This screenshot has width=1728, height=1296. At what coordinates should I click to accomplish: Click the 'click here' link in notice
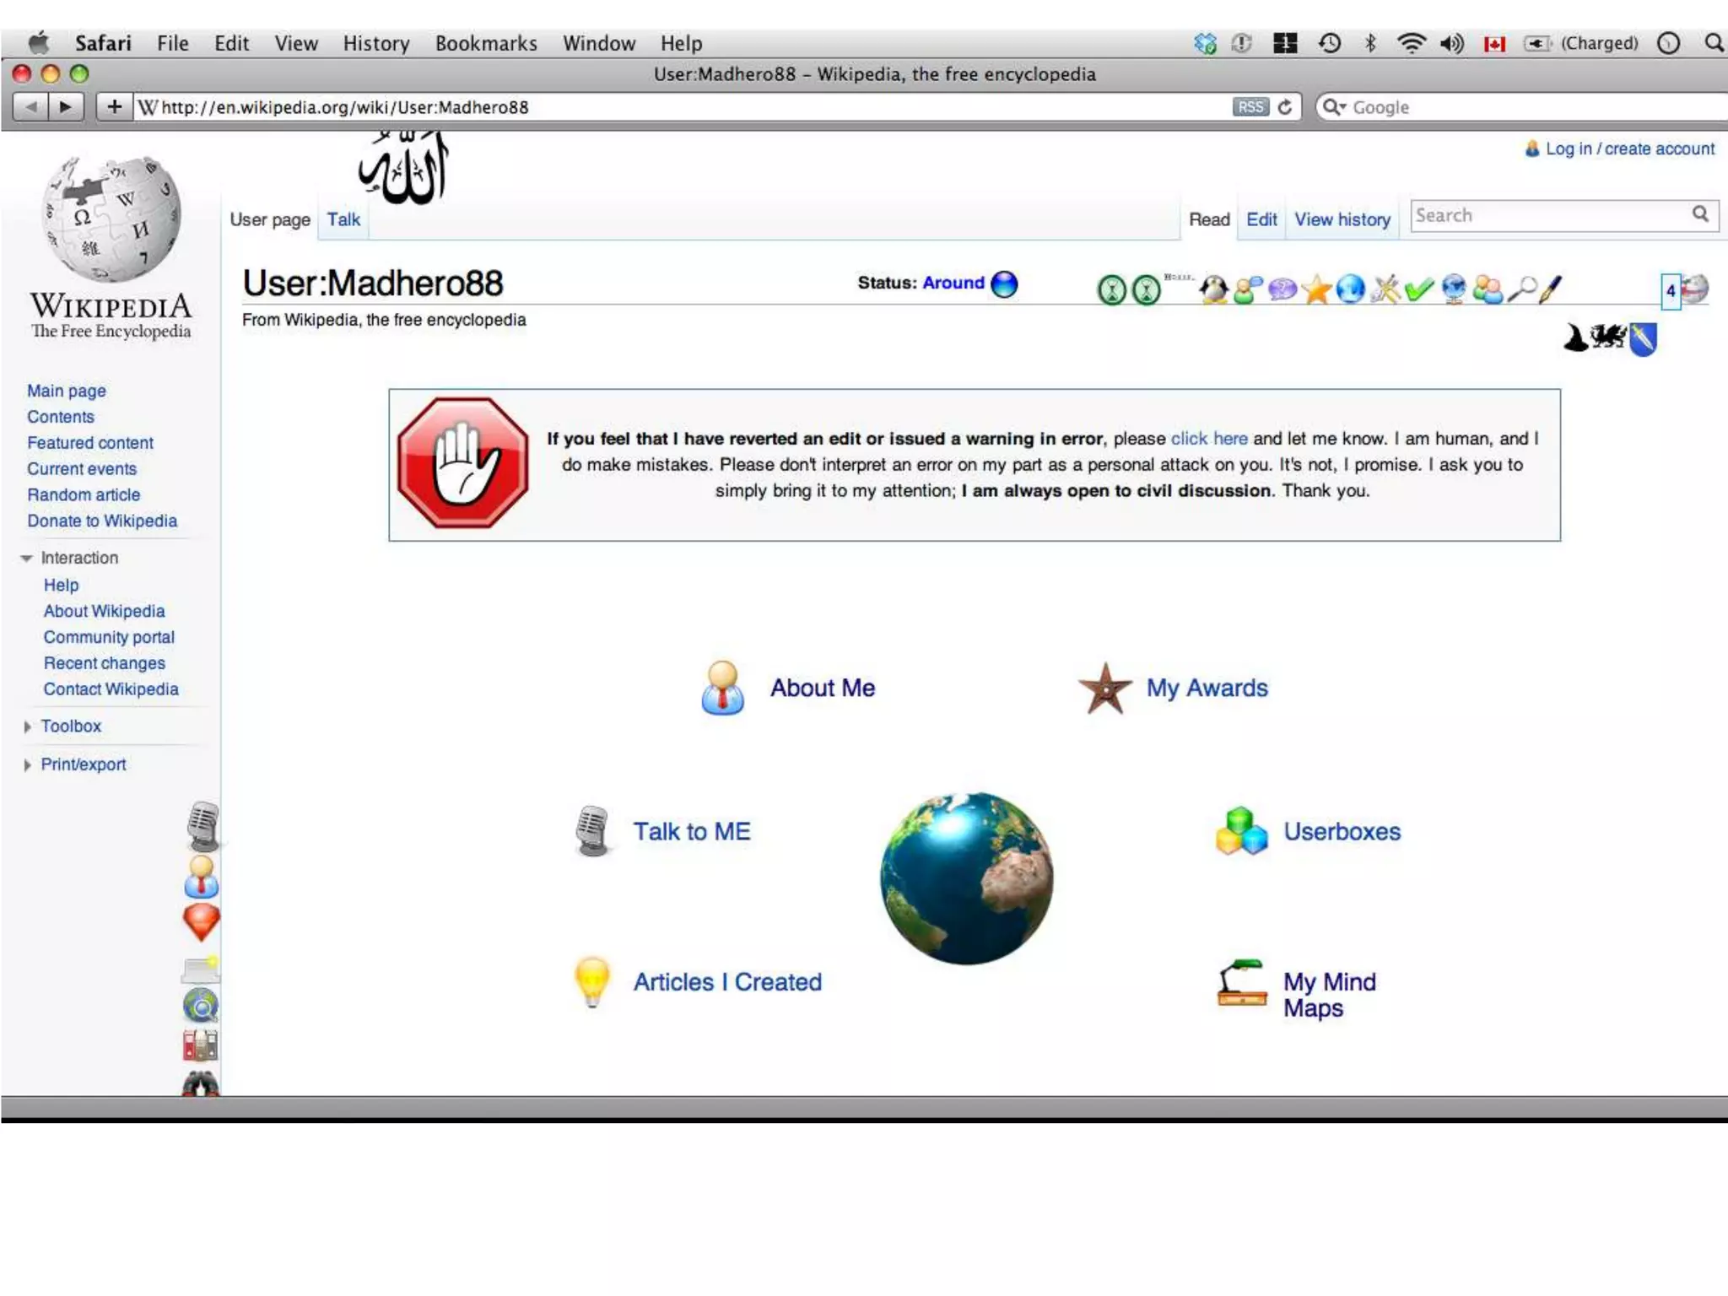pyautogui.click(x=1208, y=439)
